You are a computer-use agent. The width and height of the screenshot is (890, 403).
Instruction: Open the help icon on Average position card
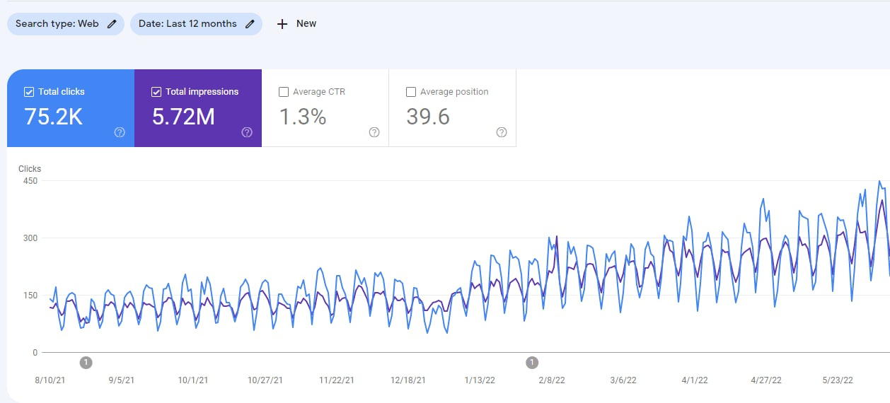[502, 132]
